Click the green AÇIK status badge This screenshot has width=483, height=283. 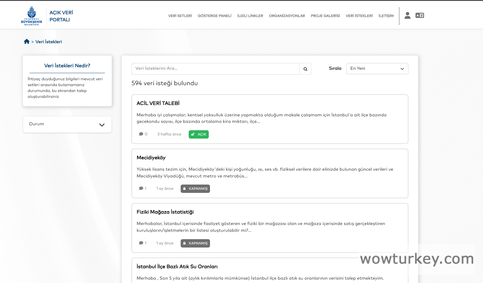click(x=199, y=135)
